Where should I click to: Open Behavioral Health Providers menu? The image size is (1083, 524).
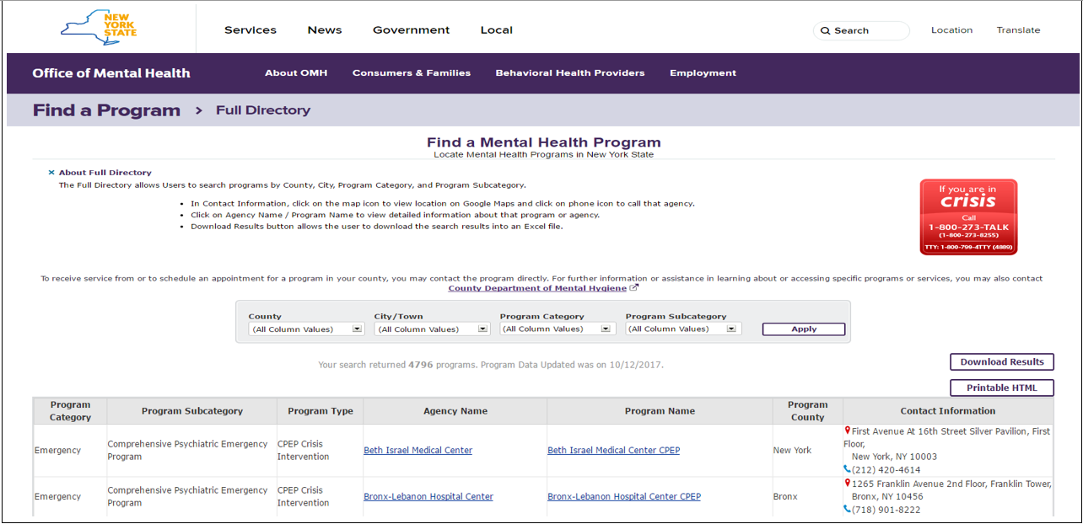(570, 73)
